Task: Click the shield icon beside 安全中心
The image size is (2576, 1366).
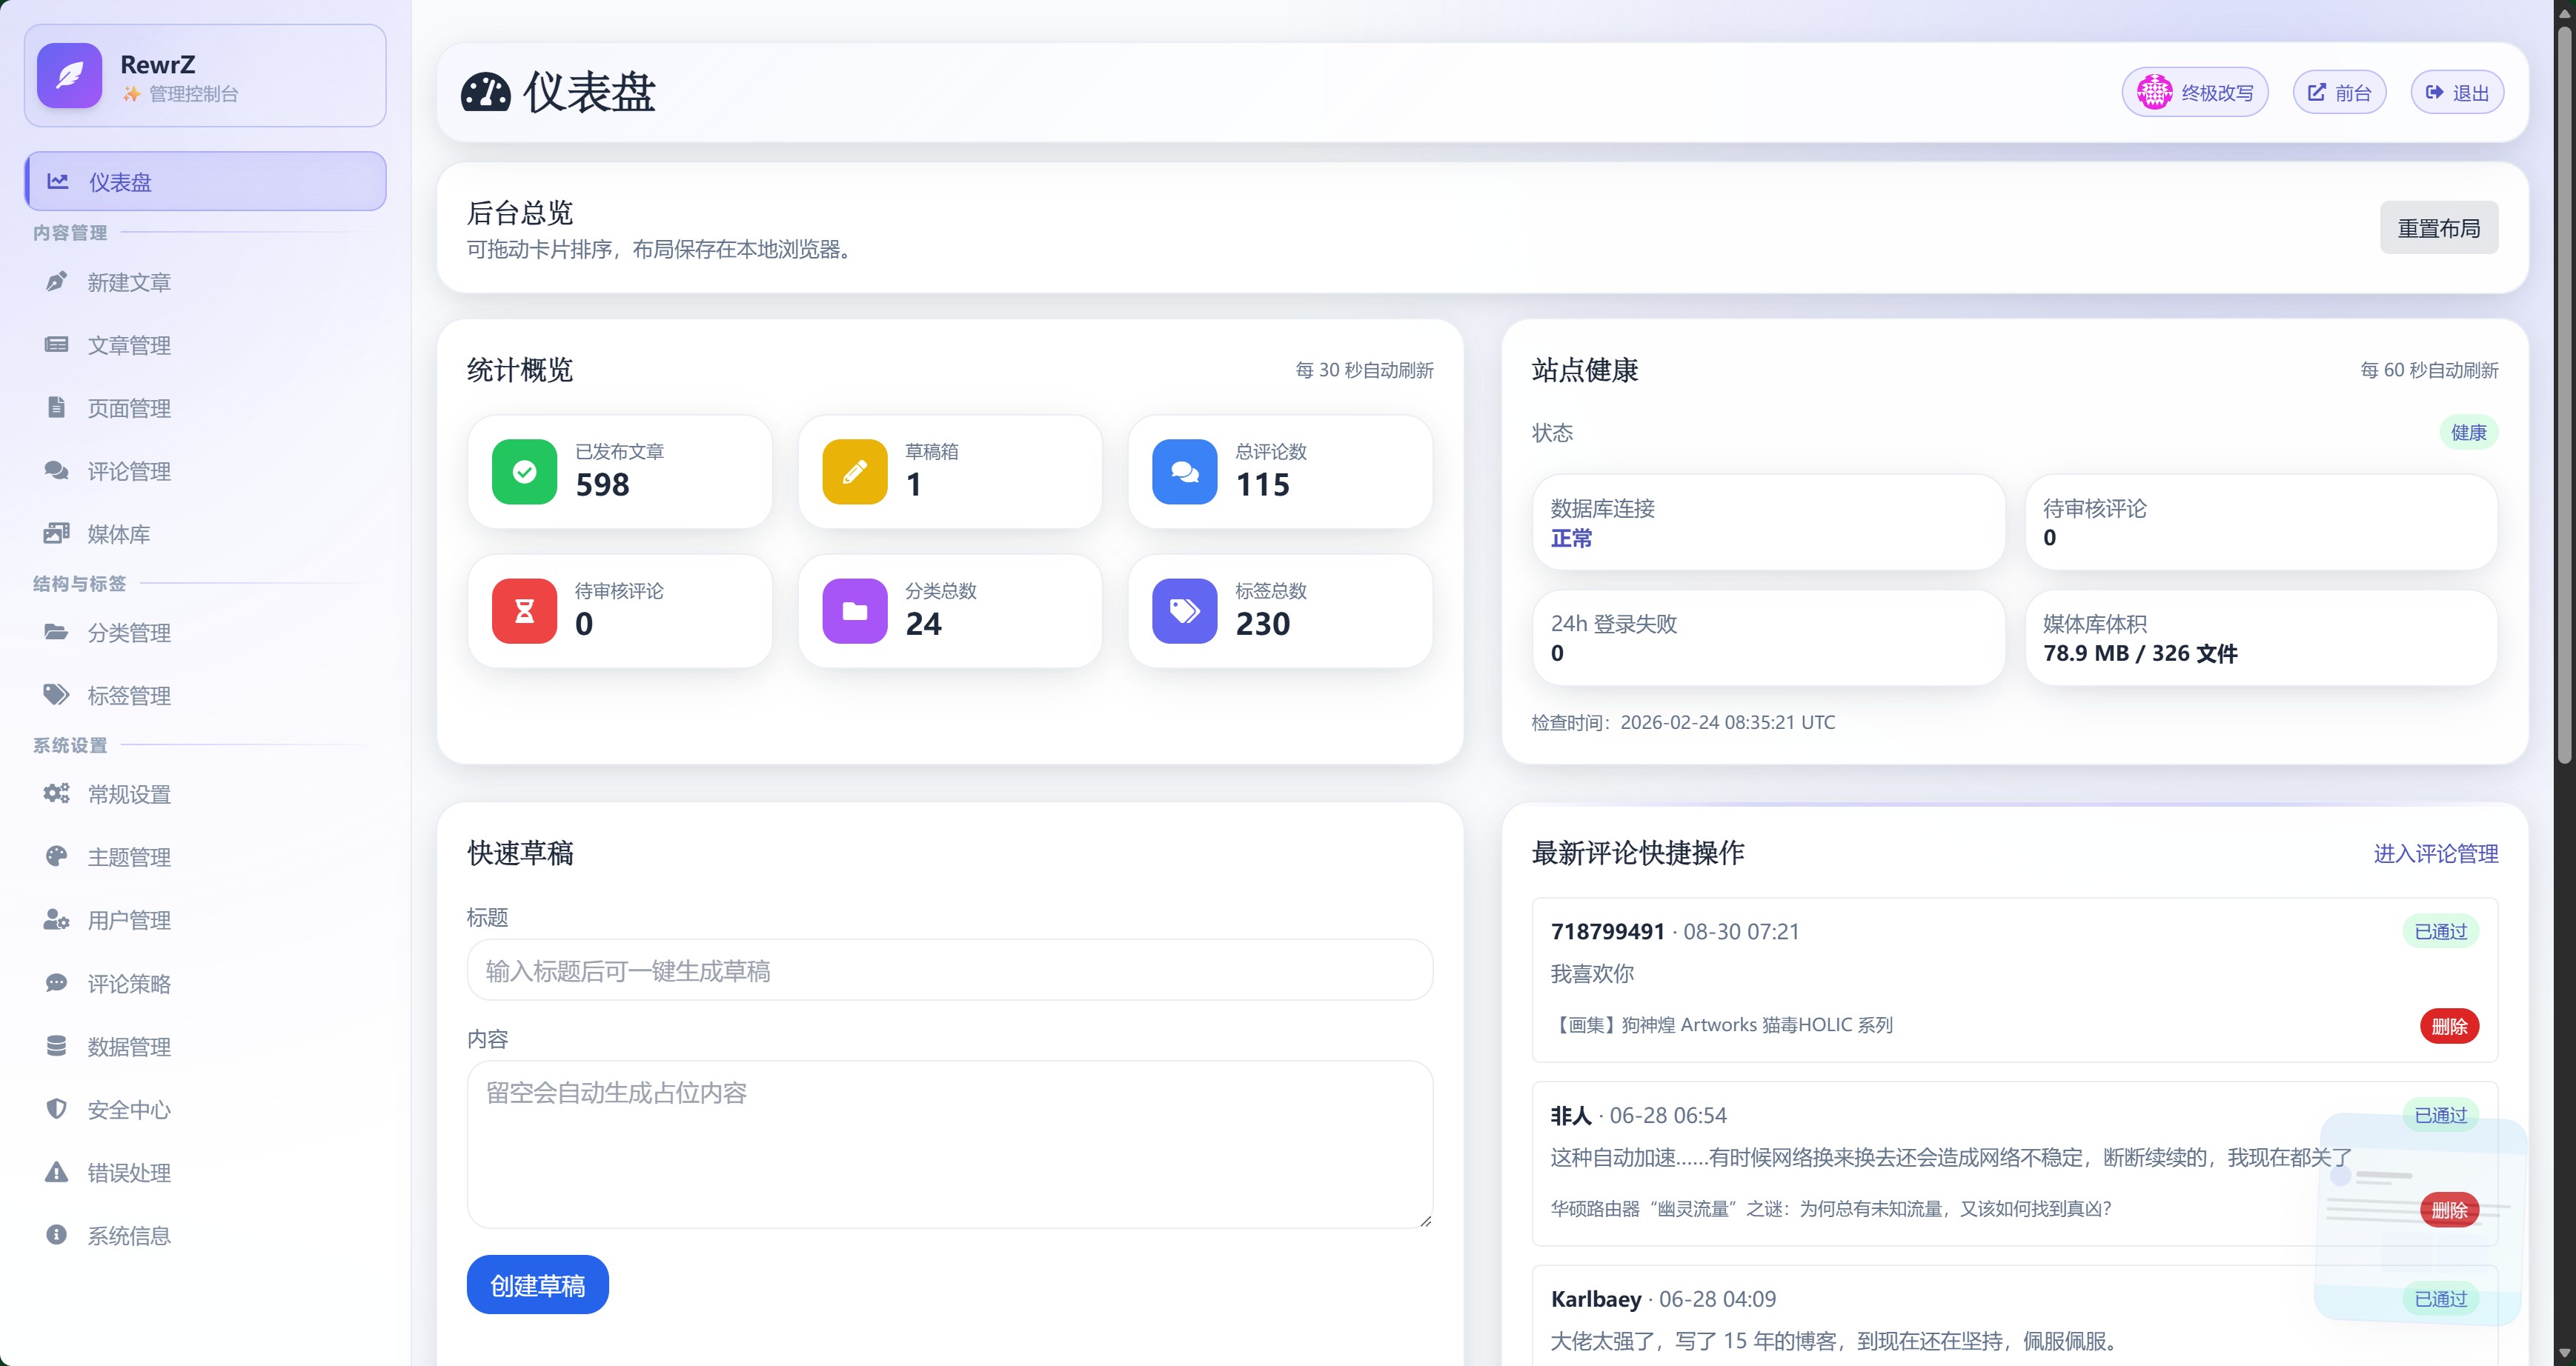Action: (x=57, y=1109)
